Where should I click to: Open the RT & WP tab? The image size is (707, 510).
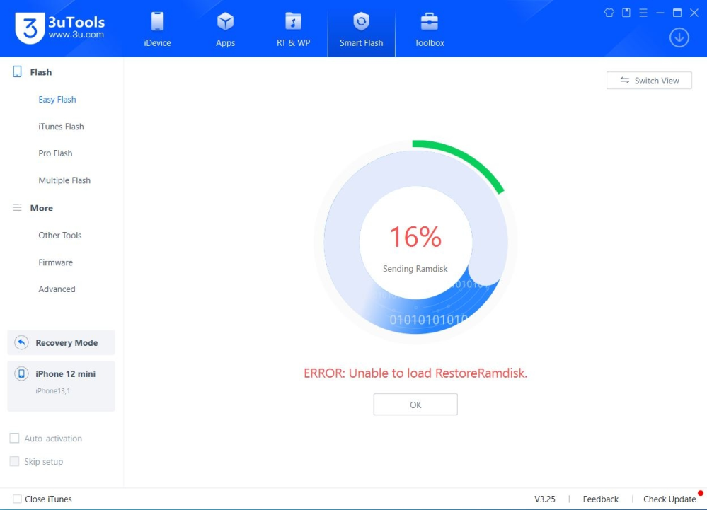pos(293,29)
